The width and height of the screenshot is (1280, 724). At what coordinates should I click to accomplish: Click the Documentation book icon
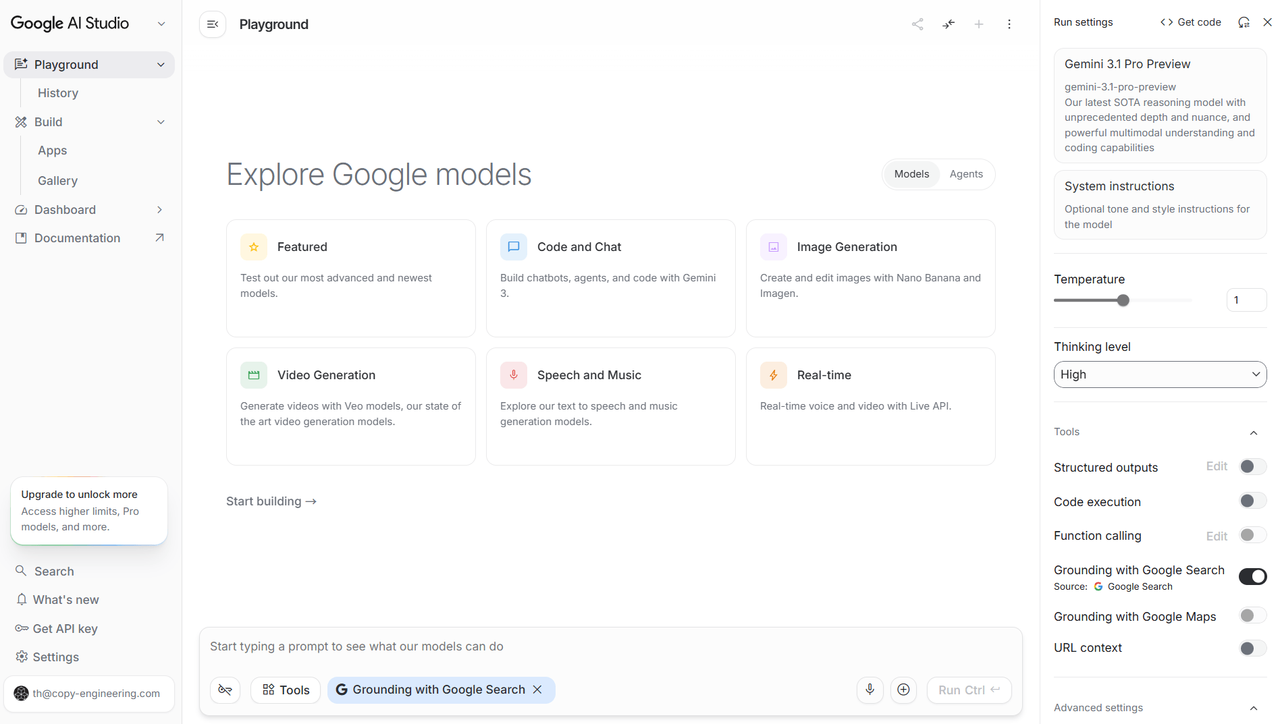21,238
